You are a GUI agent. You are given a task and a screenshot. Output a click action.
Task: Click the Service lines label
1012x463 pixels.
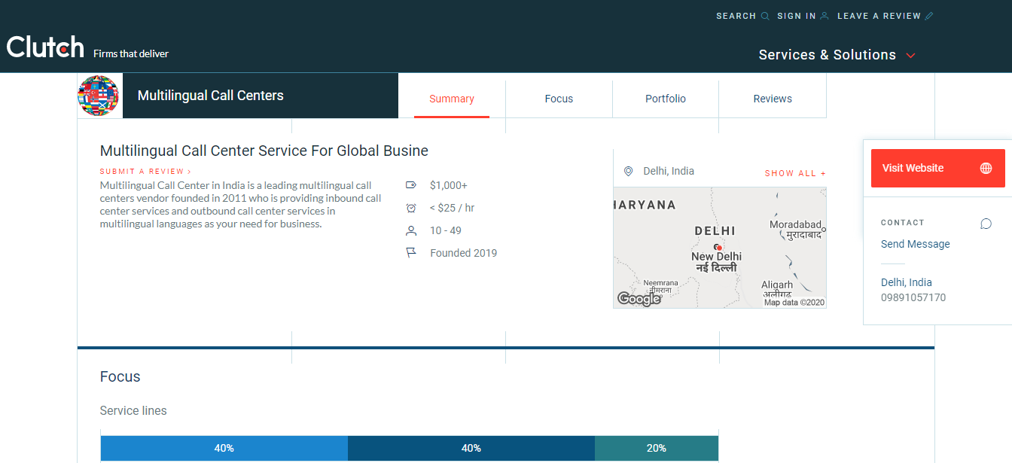tap(133, 410)
